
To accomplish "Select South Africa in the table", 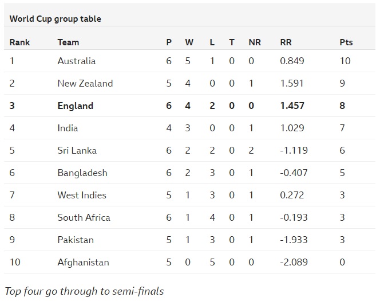I will coord(84,217).
